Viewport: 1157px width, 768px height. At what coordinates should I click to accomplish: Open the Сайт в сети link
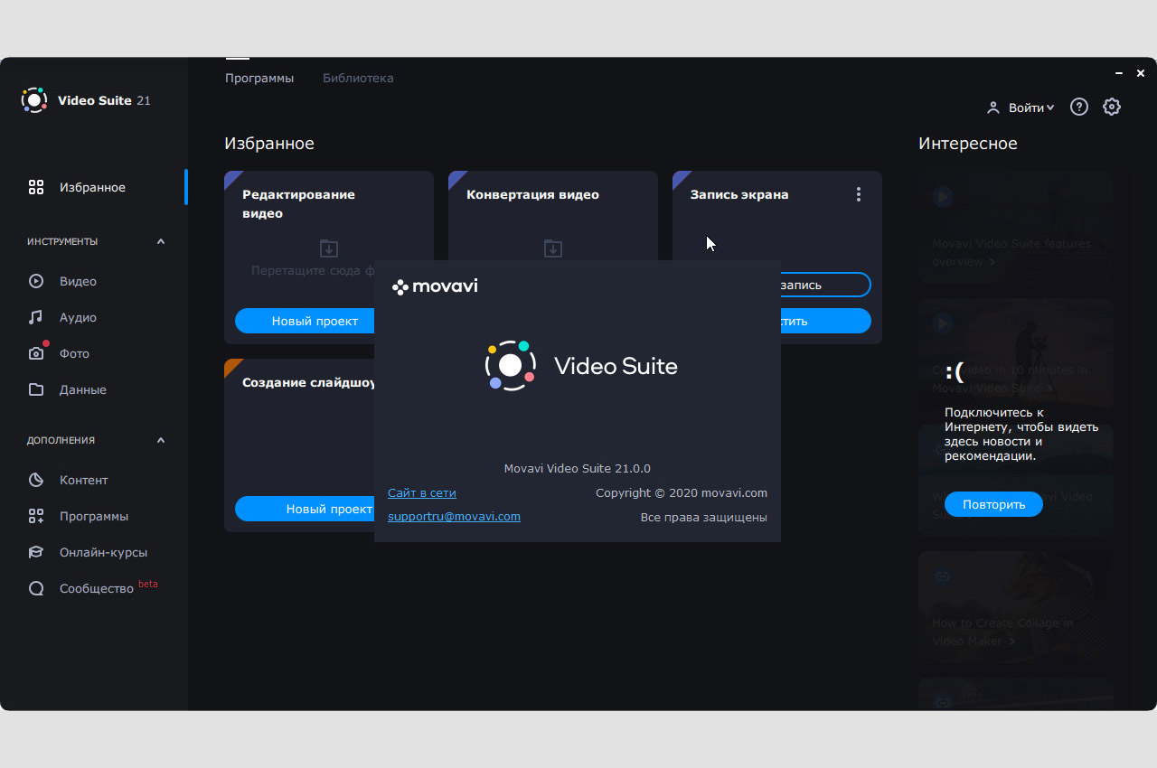click(422, 492)
